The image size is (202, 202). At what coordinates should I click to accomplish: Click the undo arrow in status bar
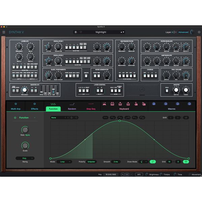pos(123,174)
